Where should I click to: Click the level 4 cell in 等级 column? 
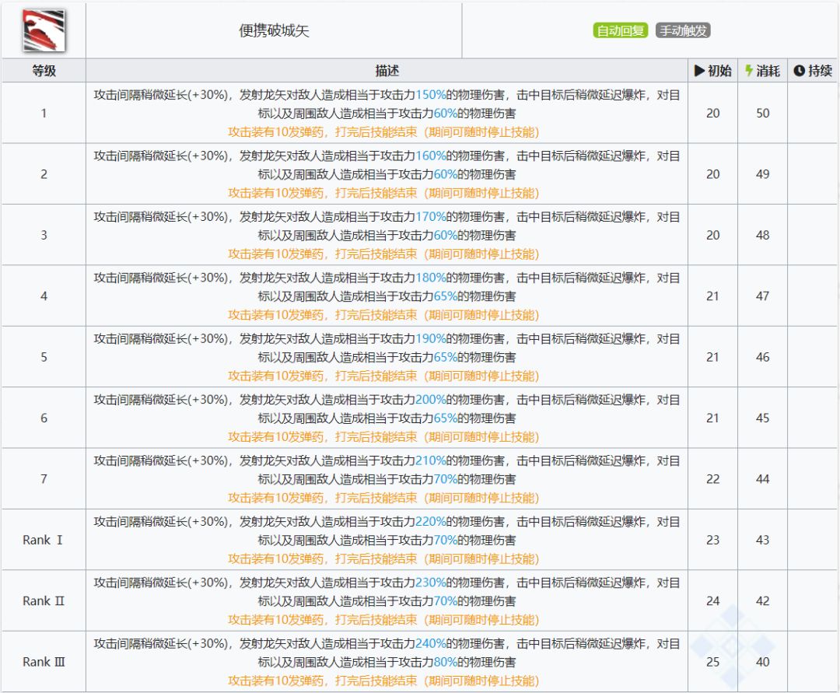click(x=44, y=296)
